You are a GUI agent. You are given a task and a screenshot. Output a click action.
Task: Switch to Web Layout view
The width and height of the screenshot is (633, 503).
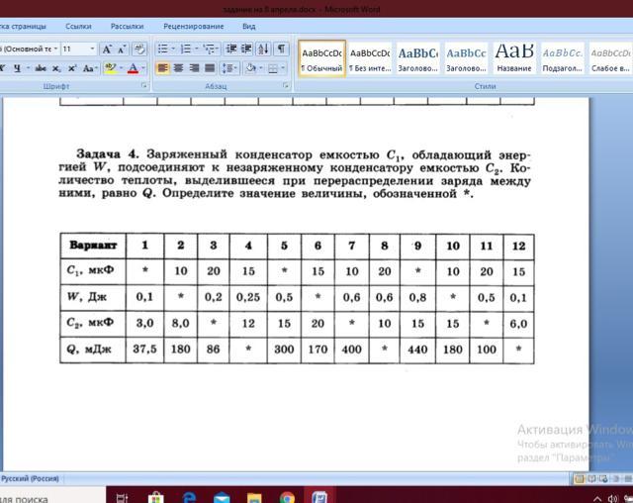pos(603,479)
